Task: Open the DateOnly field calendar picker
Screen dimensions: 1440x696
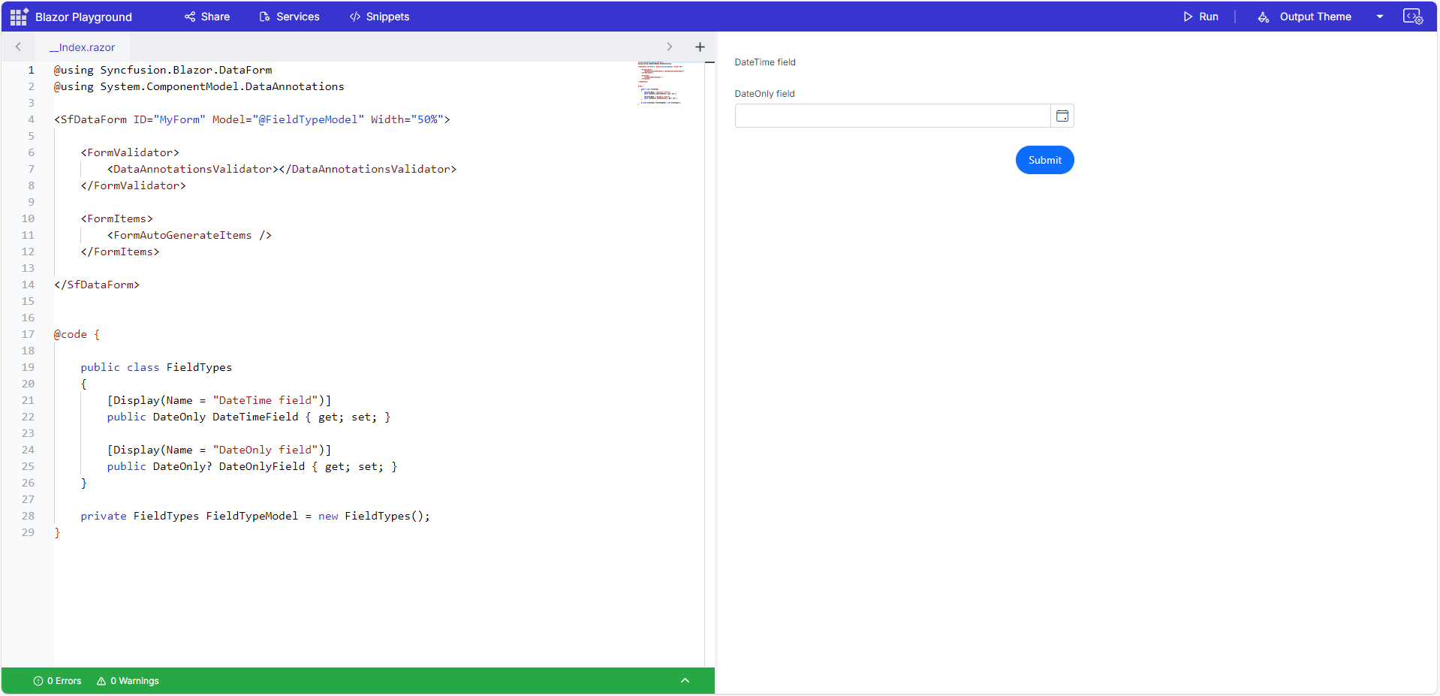Action: click(x=1062, y=116)
